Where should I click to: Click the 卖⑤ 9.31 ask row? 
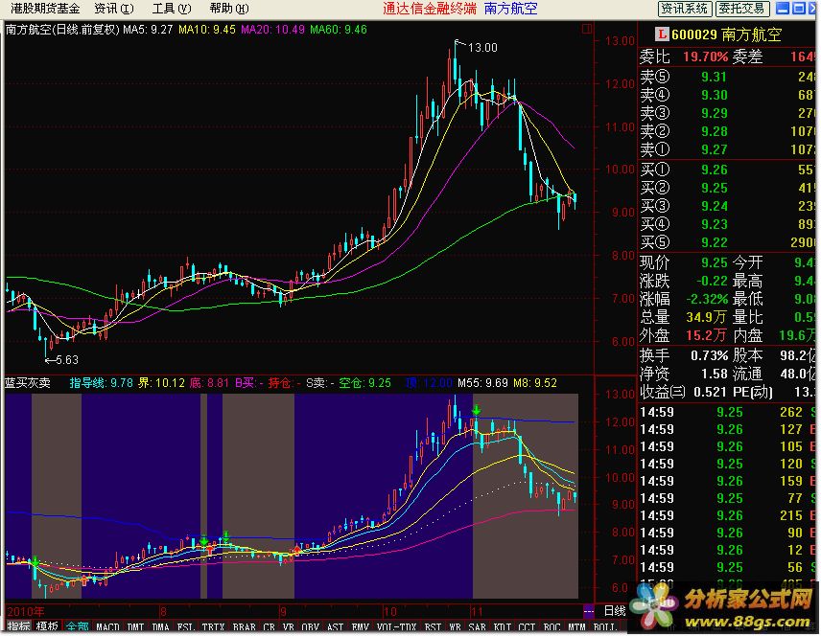(x=727, y=77)
